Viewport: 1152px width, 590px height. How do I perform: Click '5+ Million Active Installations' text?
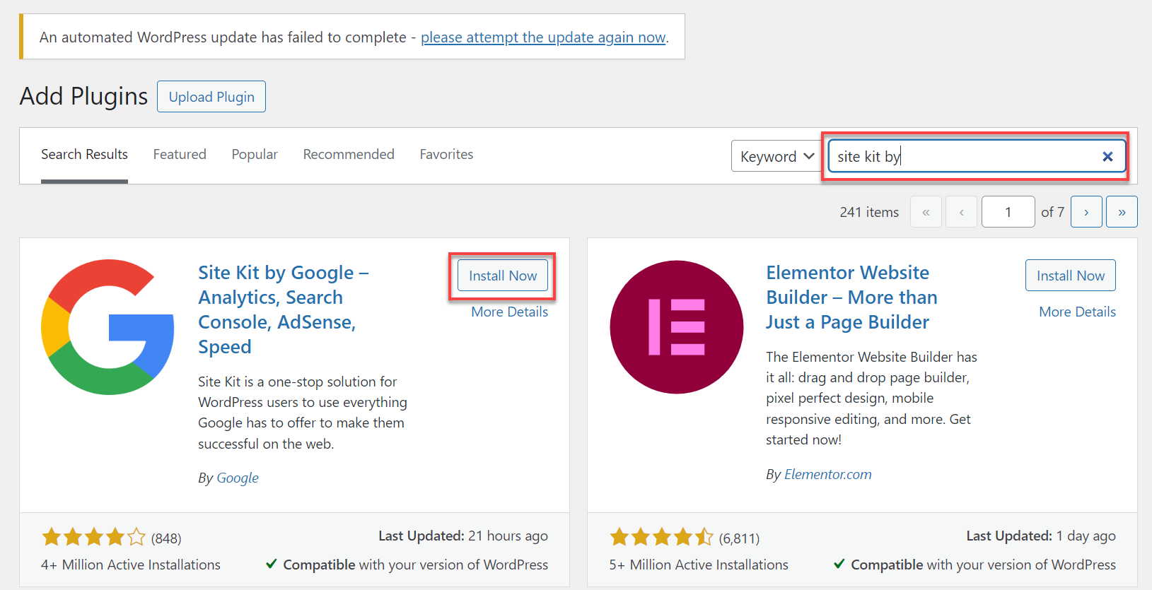click(x=699, y=565)
